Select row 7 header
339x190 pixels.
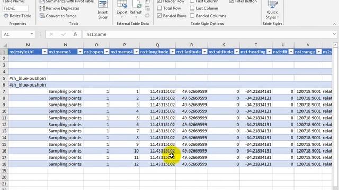coord(4,91)
